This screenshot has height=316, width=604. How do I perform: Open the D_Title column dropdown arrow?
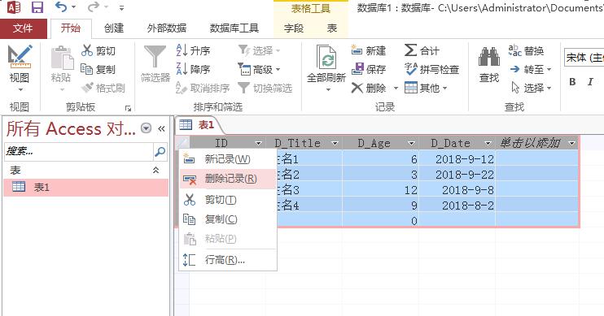pyautogui.click(x=335, y=144)
